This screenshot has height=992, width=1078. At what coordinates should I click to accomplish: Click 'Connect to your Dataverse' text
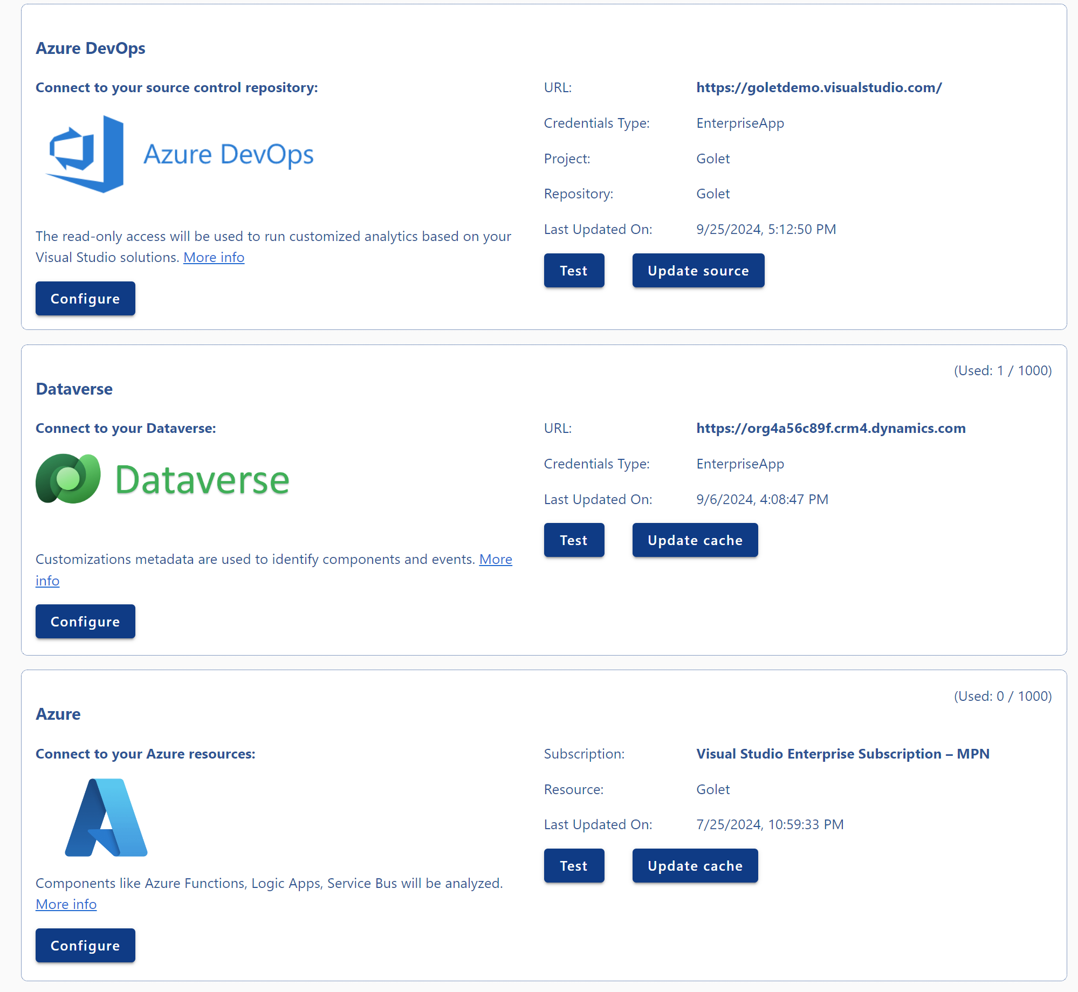(126, 429)
